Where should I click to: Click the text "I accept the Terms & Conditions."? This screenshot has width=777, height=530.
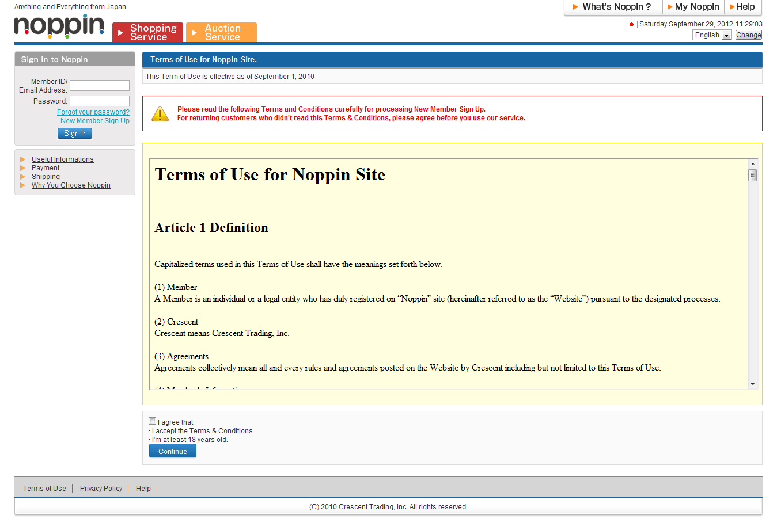click(203, 431)
